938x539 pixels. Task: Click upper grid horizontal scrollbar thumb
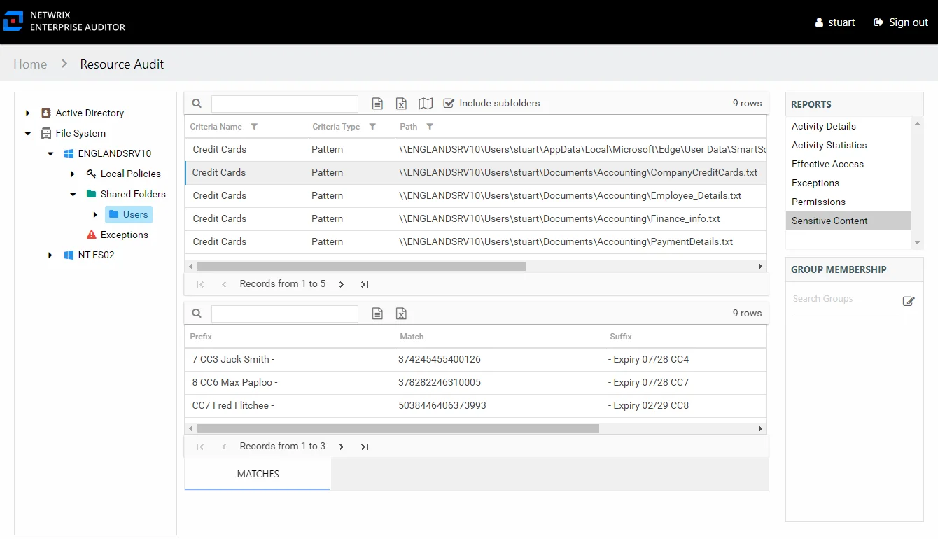(x=360, y=267)
